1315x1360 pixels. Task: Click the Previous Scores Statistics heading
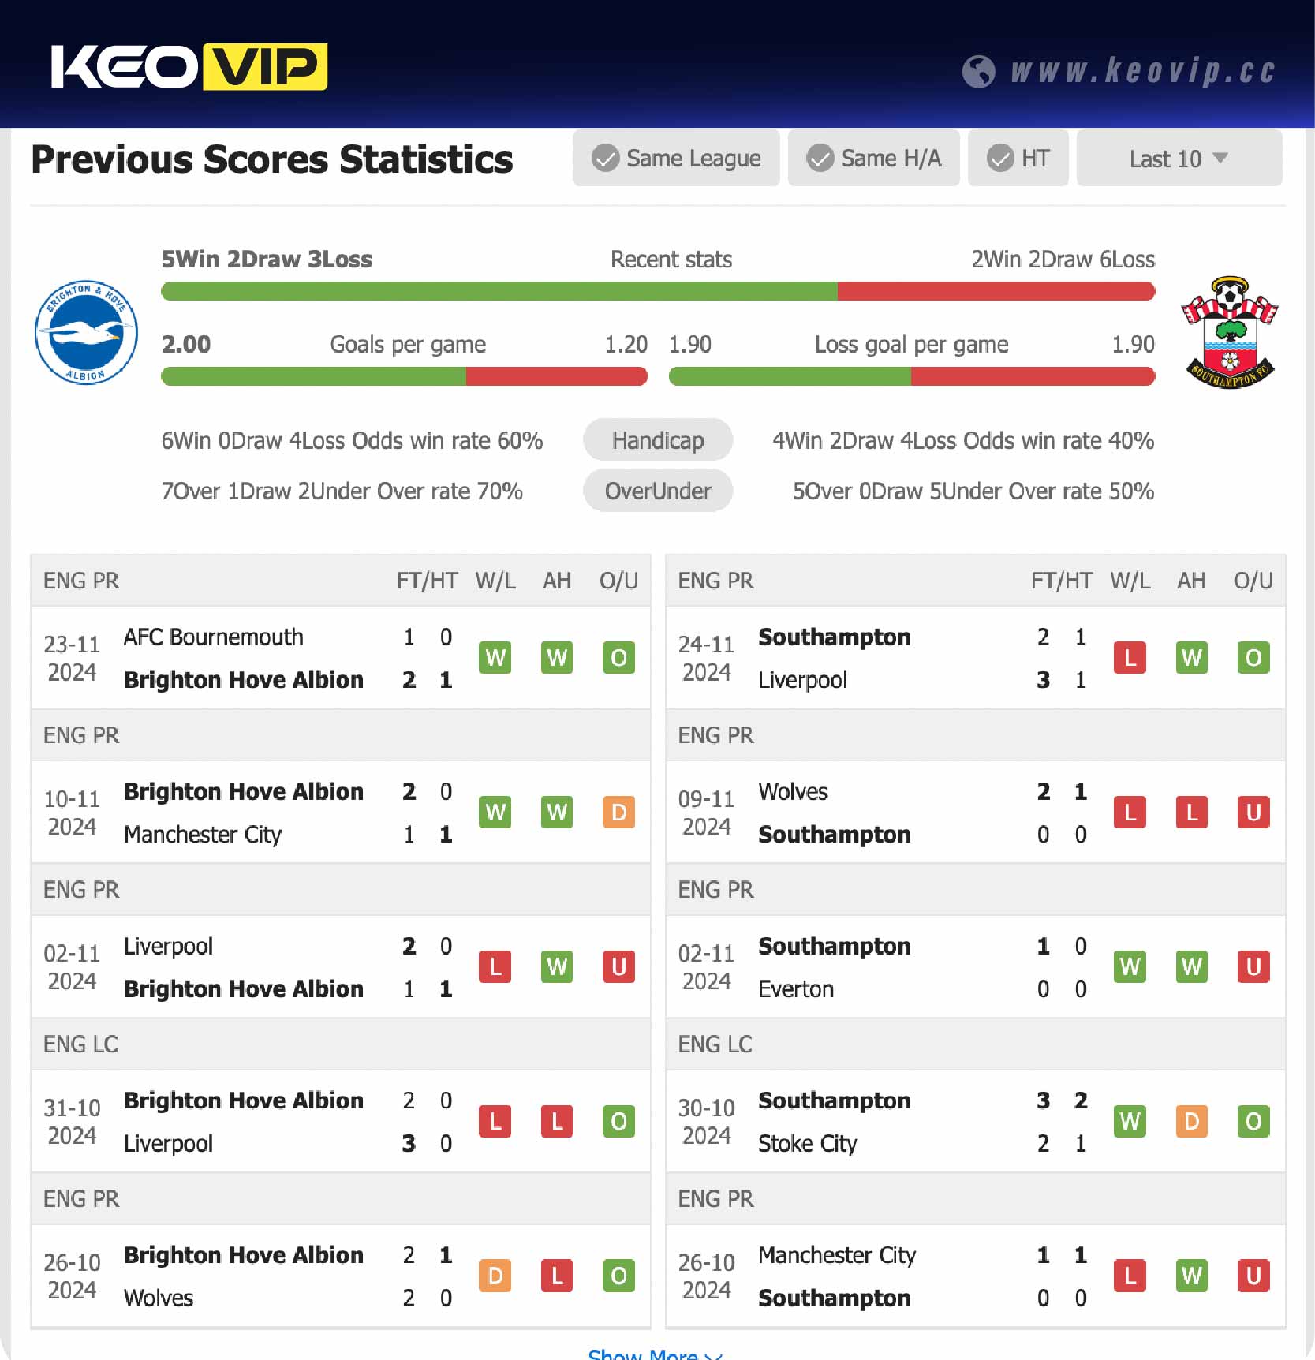[271, 159]
